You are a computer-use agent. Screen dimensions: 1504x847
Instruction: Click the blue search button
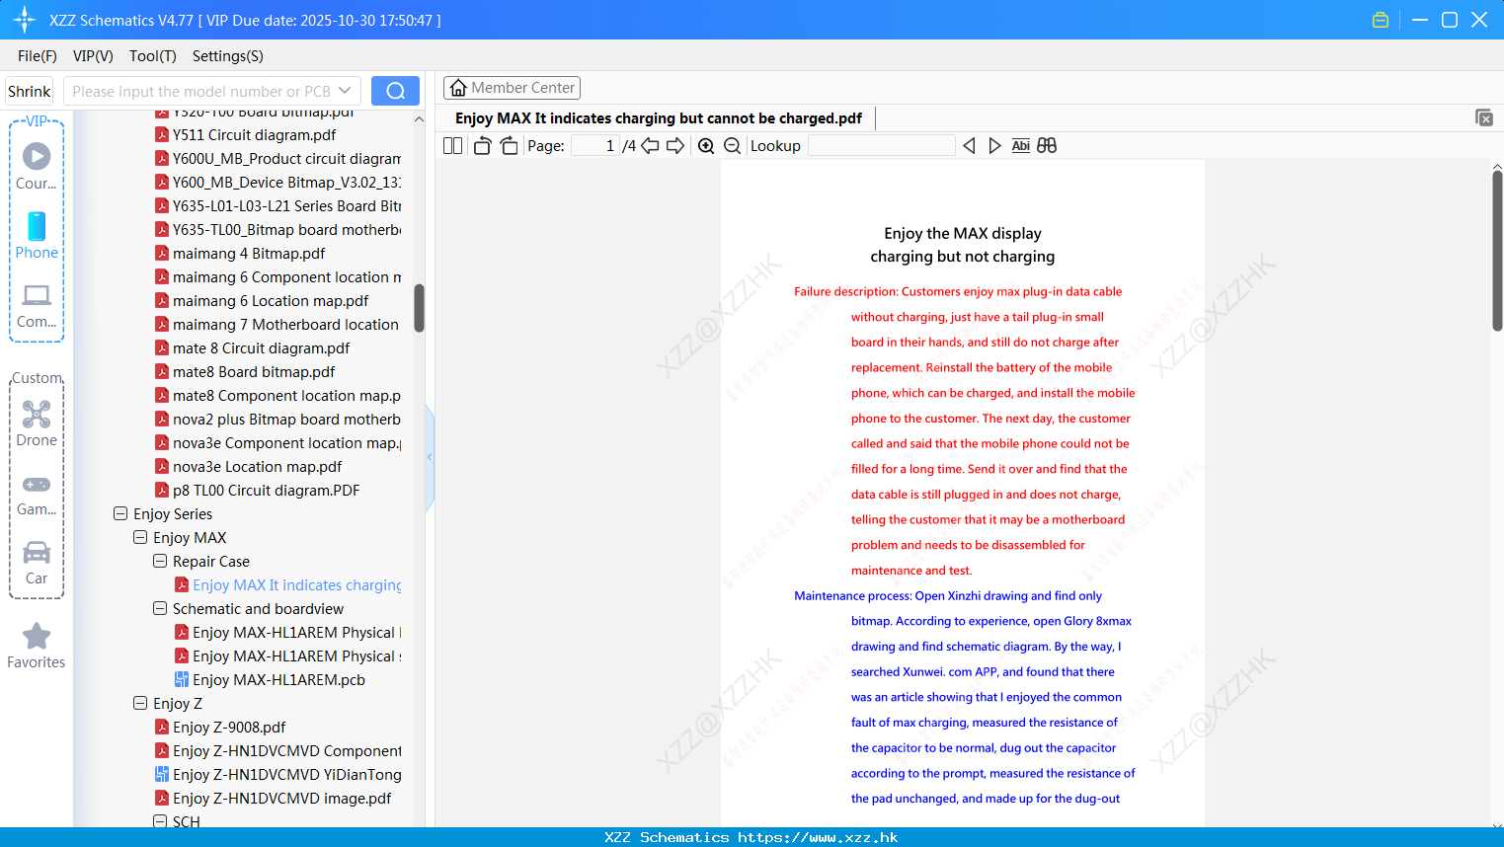(x=395, y=91)
